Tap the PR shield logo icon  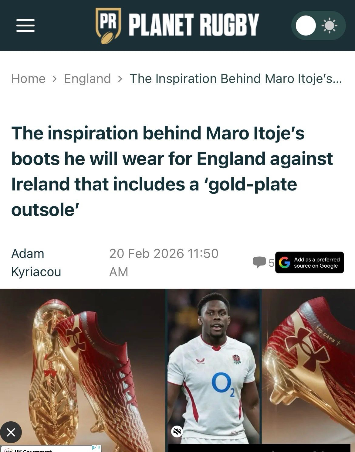coord(108,26)
